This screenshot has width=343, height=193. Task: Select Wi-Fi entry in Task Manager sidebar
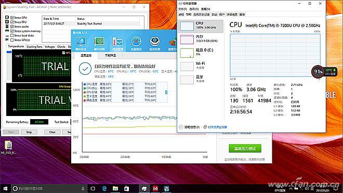(201, 66)
